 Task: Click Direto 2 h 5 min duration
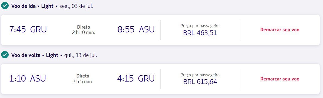(83, 79)
